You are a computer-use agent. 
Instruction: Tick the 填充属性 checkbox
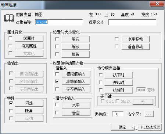click(x=11, y=46)
